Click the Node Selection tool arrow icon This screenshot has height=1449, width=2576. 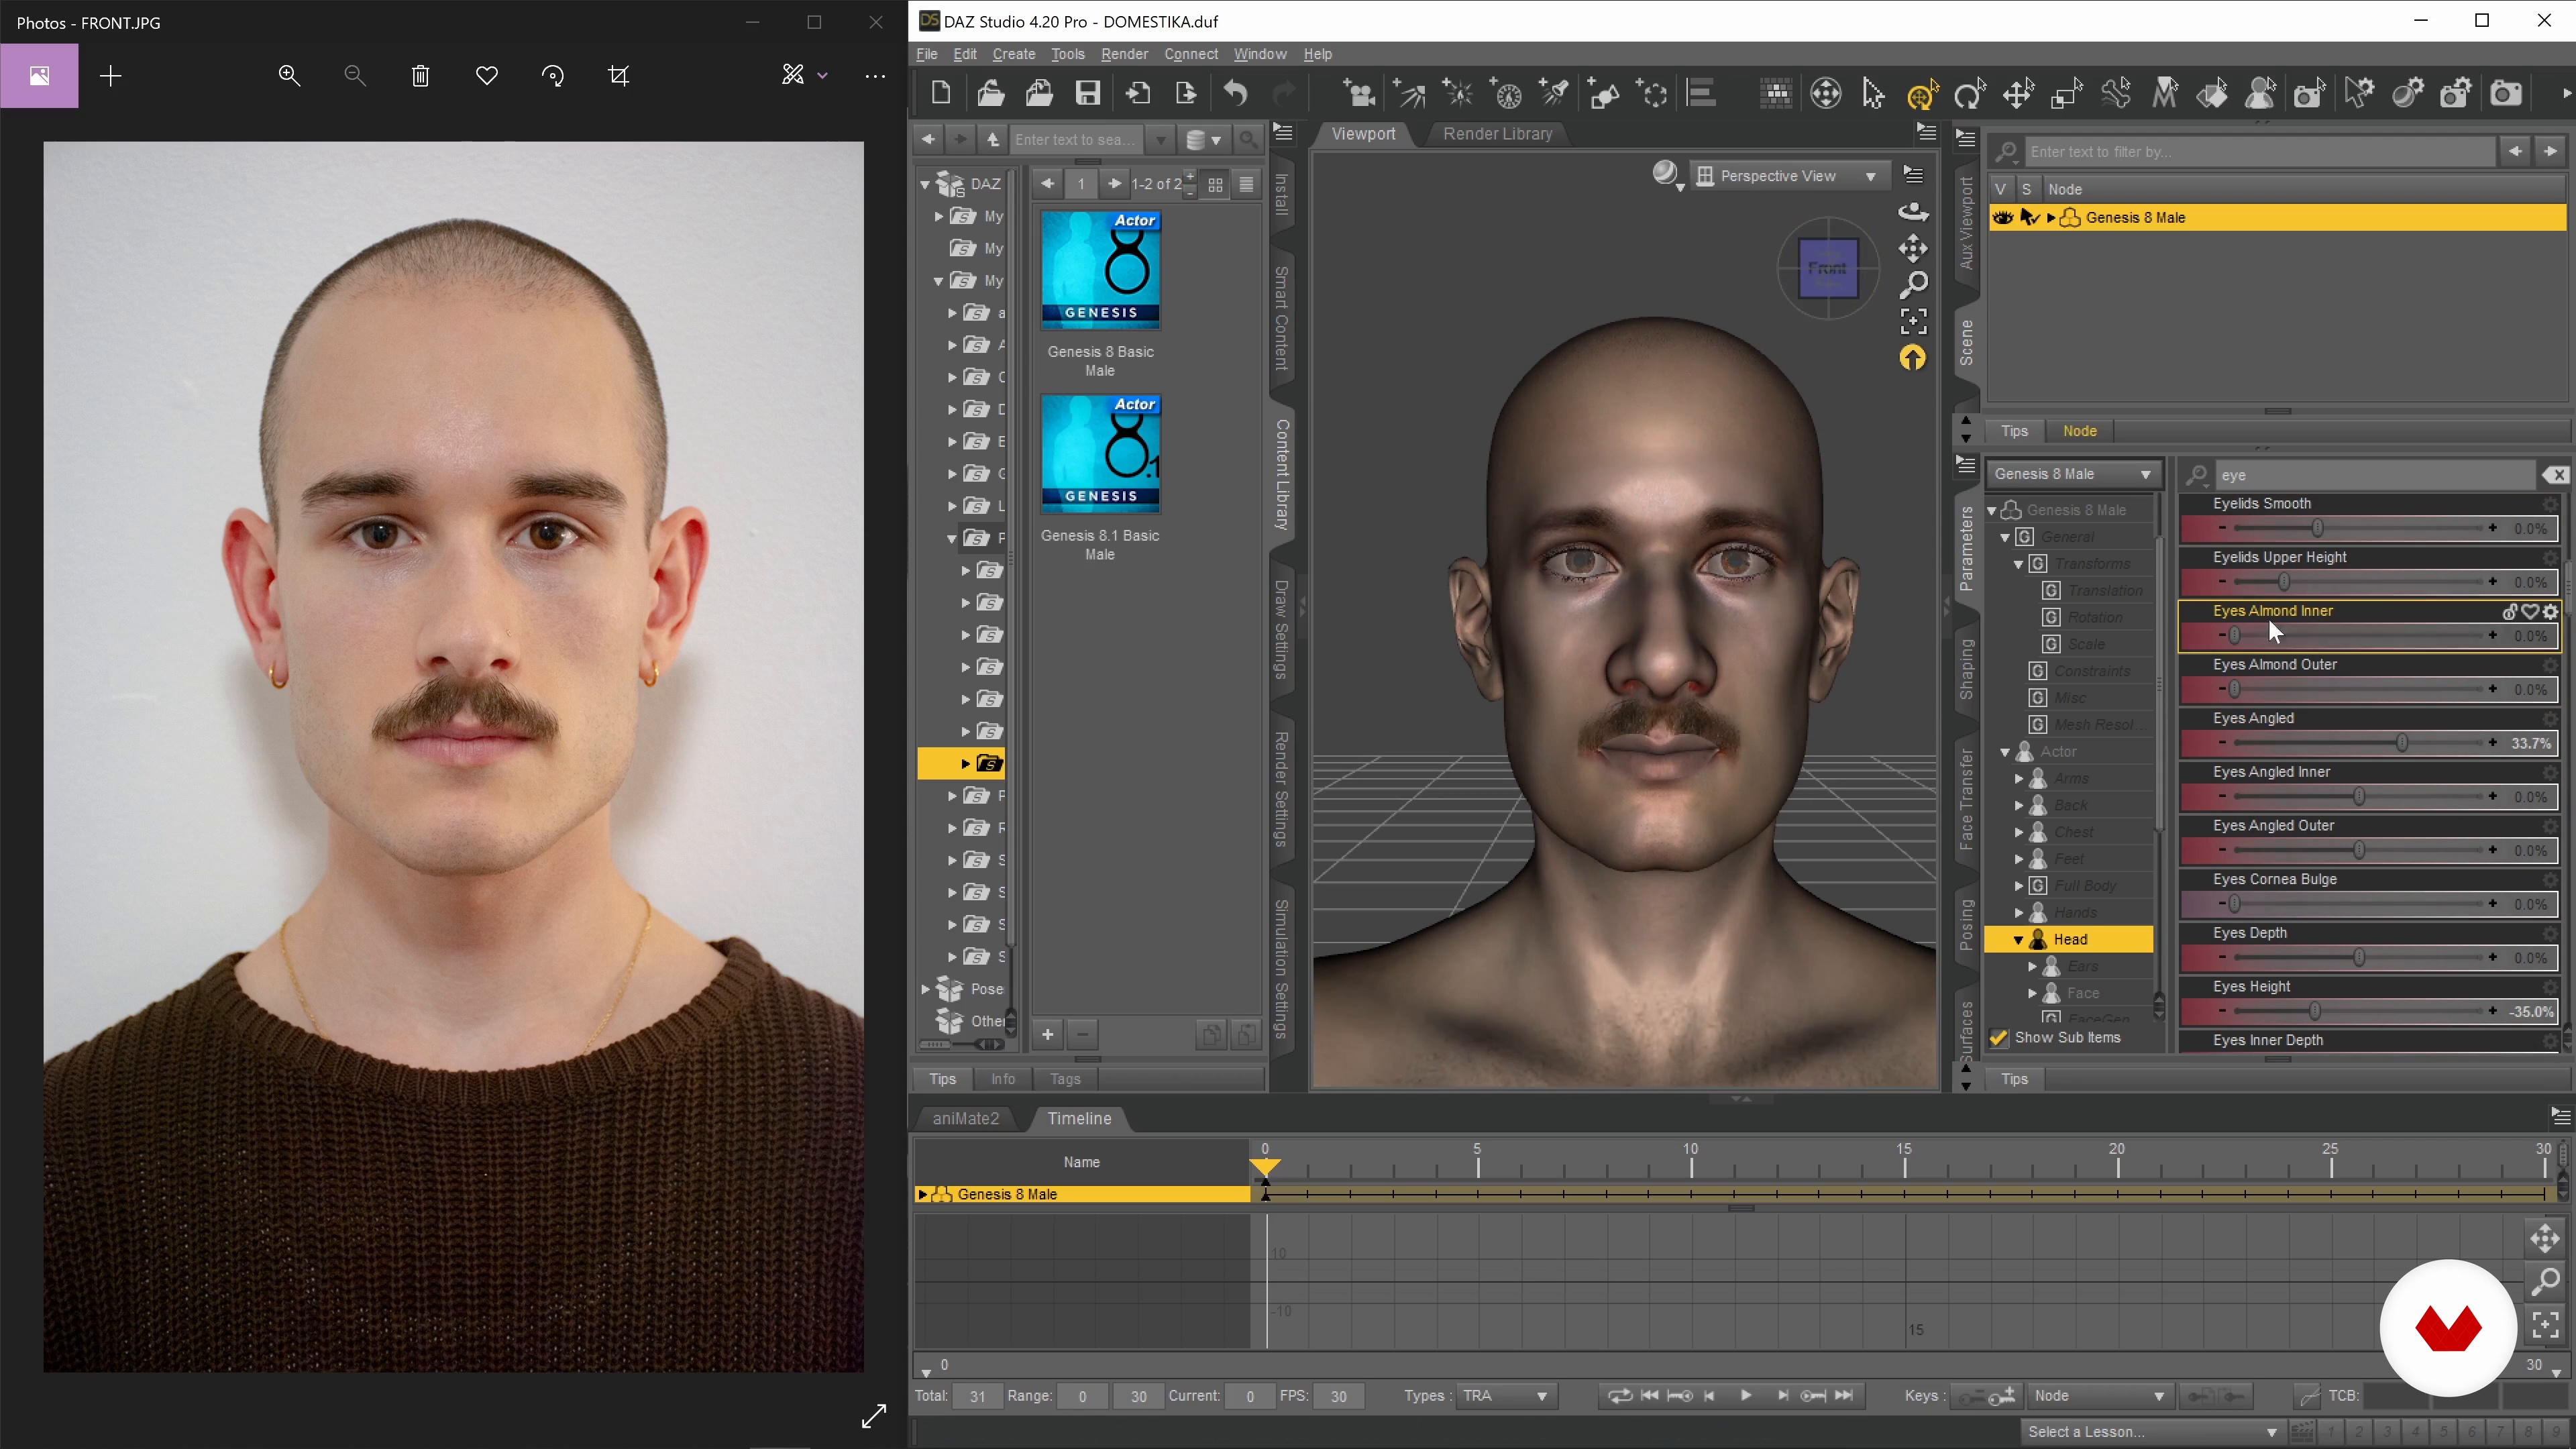point(1873,94)
